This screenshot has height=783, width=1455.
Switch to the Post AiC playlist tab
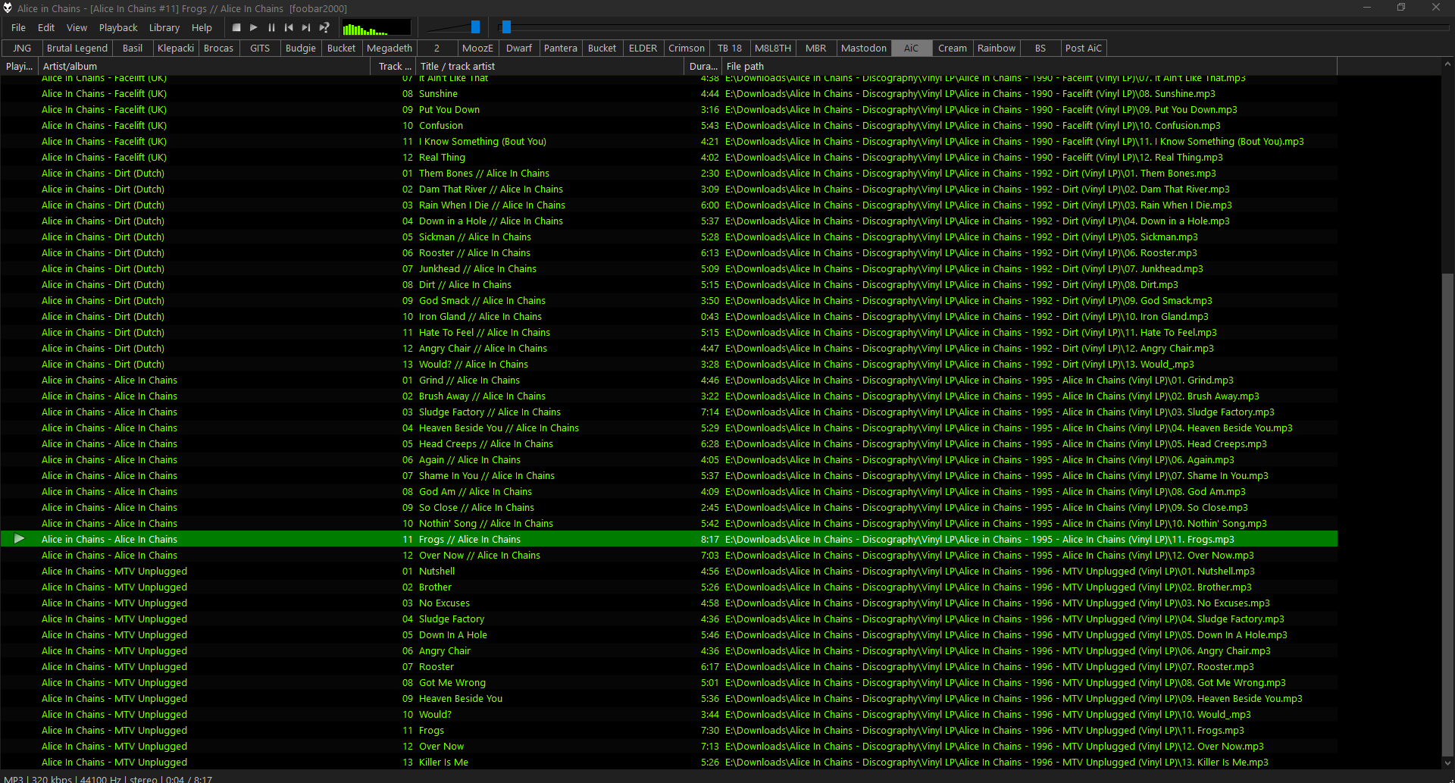click(1084, 49)
